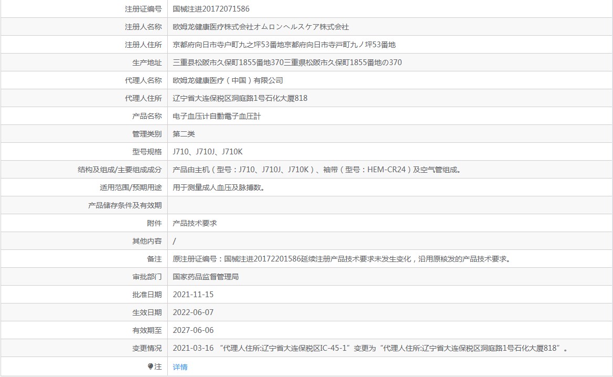Click the 管理类别 label

click(147, 134)
